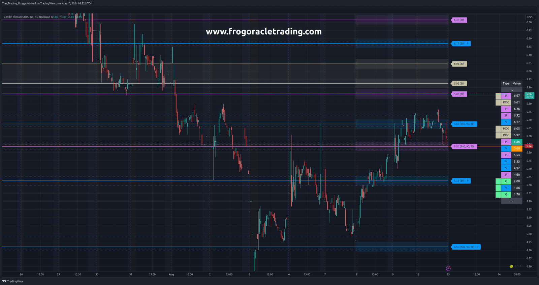Click the green swatch beside the 2.00 row
Viewport: 539px width, 285px height.
tap(498, 181)
